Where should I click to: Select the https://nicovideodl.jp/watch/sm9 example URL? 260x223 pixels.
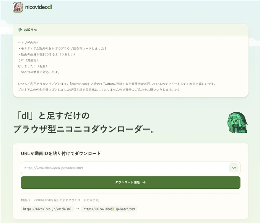(x=109, y=209)
